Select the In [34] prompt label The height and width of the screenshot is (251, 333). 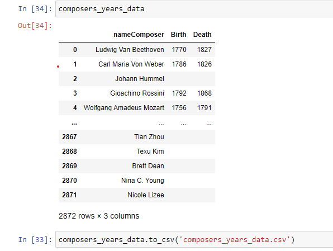[35, 9]
